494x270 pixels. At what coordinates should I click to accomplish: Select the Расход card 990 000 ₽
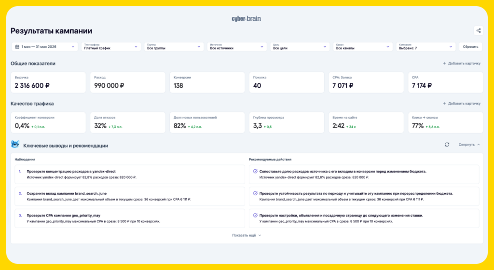(127, 82)
